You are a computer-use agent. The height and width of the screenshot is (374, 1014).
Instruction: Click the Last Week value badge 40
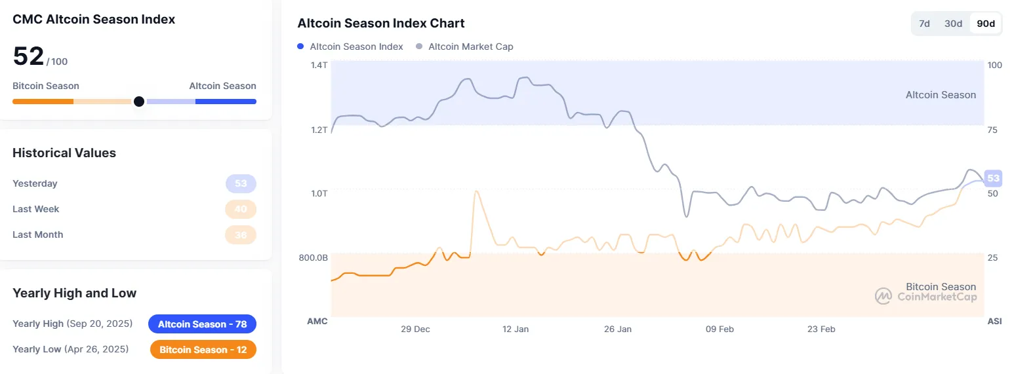pos(241,209)
